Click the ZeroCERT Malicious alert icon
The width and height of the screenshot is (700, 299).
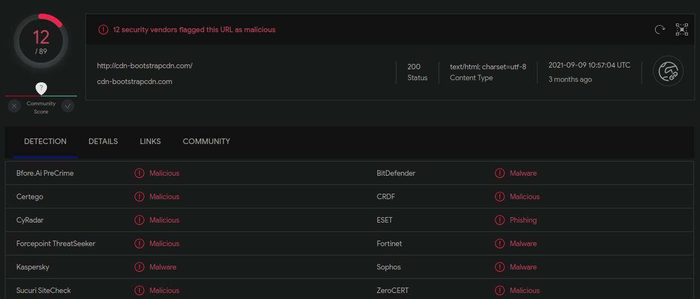tap(500, 290)
